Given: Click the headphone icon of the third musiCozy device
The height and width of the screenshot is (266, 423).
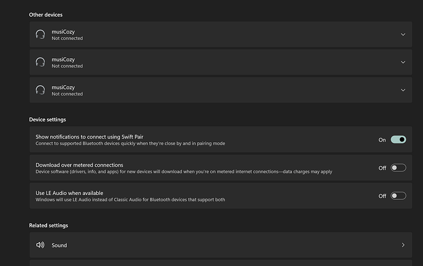Looking at the screenshot, I should coord(40,90).
